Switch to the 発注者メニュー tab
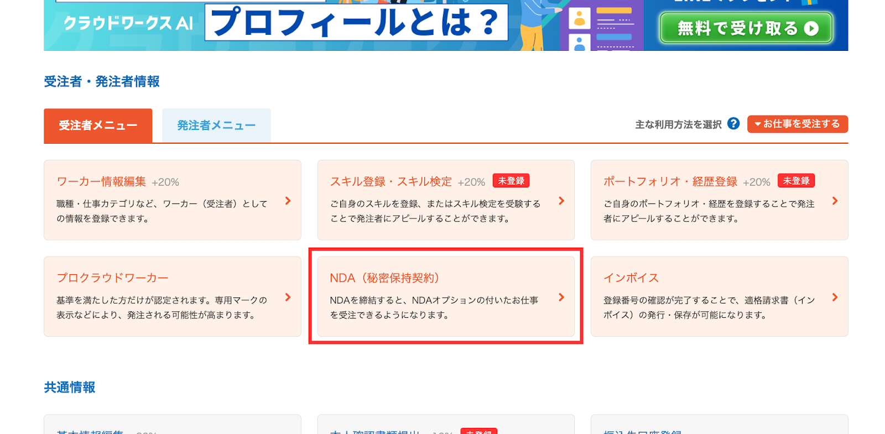Image resolution: width=885 pixels, height=434 pixels. tap(216, 126)
